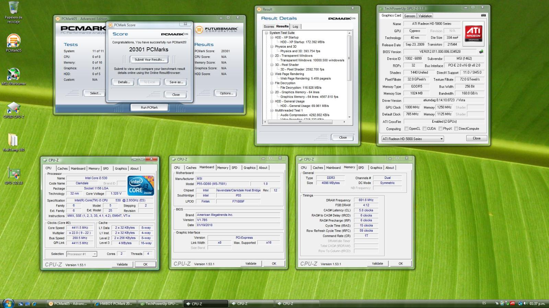The width and height of the screenshot is (549, 308).
Task: Launch Internet Explorer from quick launch
Action: coord(34,304)
